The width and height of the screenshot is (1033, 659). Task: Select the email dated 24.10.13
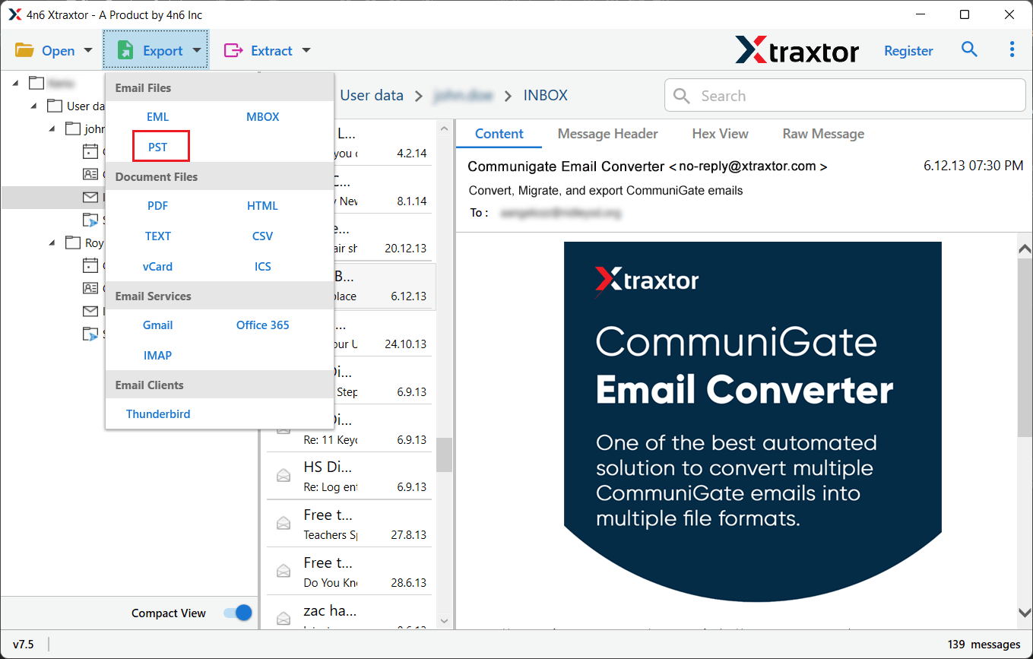351,334
